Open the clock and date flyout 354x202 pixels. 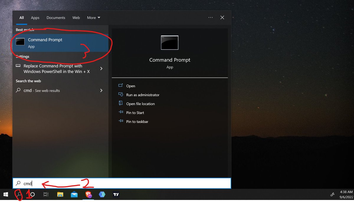(x=346, y=194)
